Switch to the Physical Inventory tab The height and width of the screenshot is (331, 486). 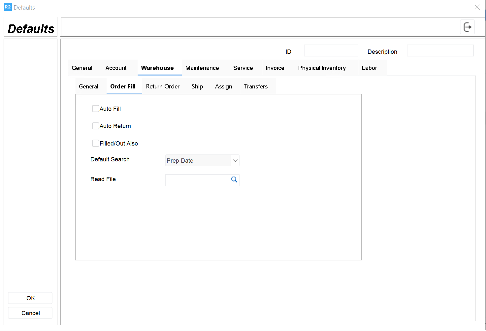click(x=322, y=68)
